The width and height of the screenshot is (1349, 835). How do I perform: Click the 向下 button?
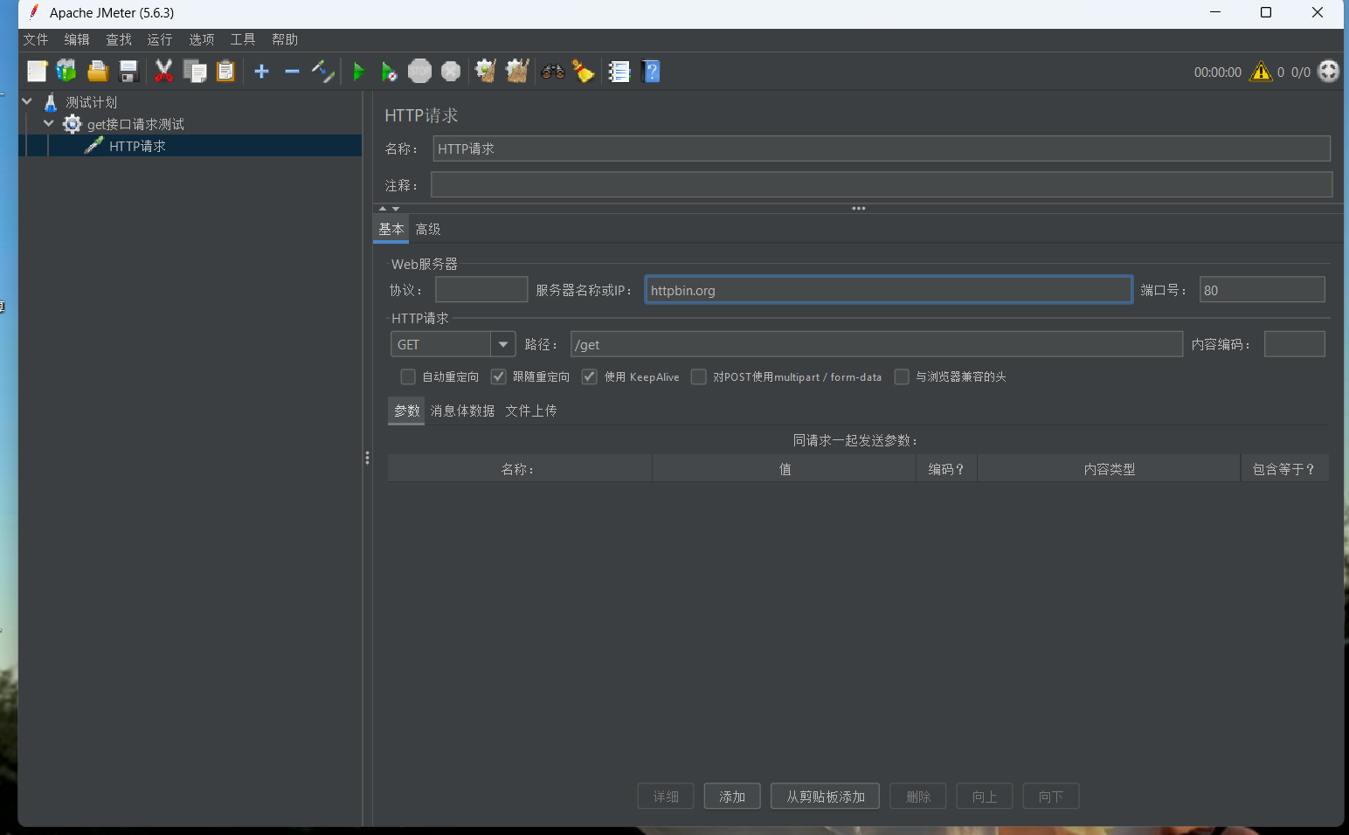(x=1051, y=797)
